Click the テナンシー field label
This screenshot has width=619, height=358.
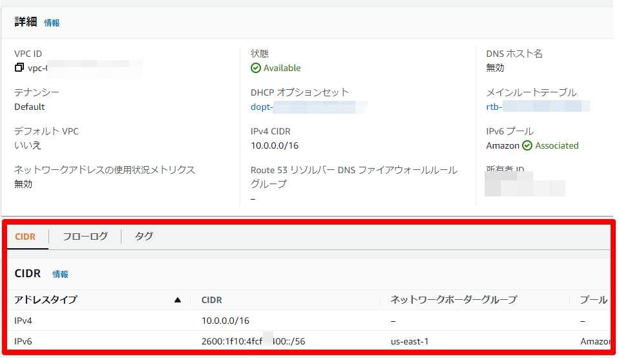tap(37, 92)
